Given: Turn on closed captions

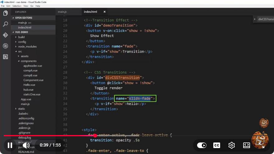Looking at the screenshot, I should click(217, 145).
